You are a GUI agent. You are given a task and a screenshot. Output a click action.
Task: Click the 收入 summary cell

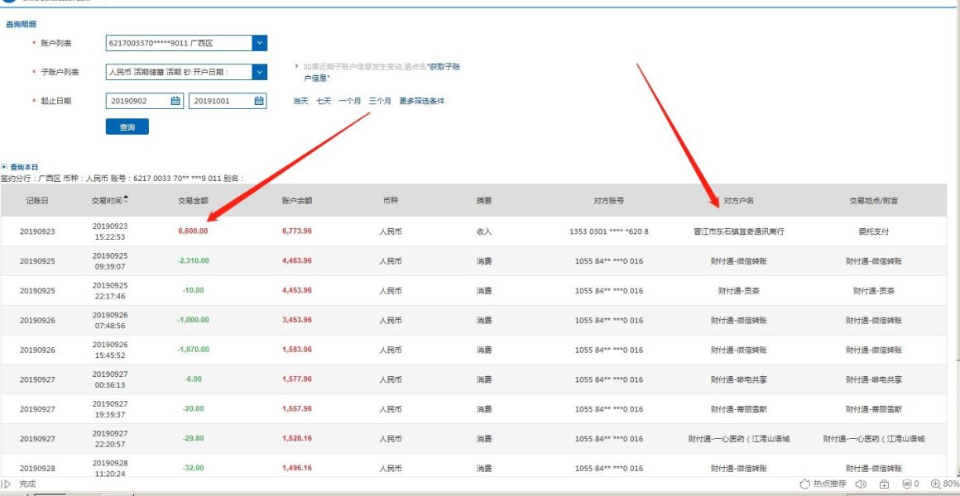484,231
